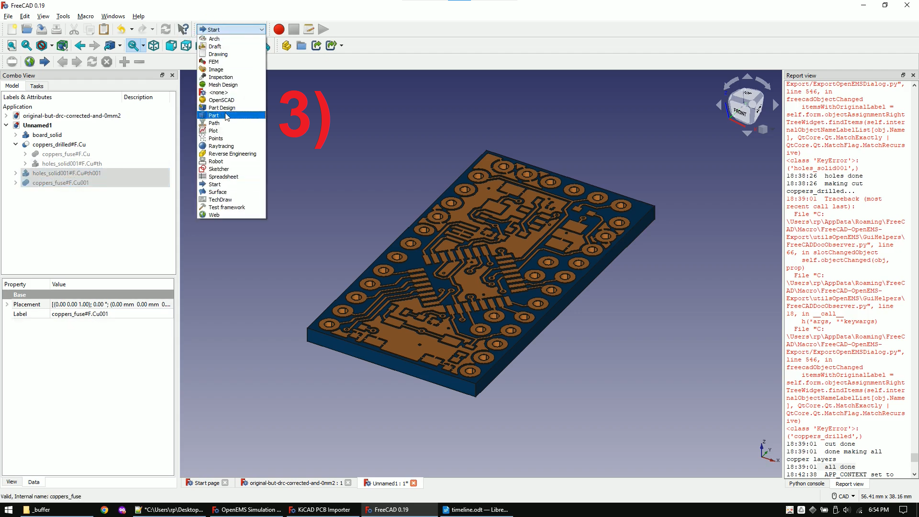Switch to the Report view tab
The image size is (919, 517).
click(x=851, y=483)
